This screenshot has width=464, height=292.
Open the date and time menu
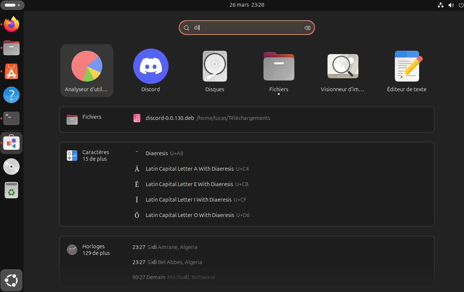(x=247, y=5)
